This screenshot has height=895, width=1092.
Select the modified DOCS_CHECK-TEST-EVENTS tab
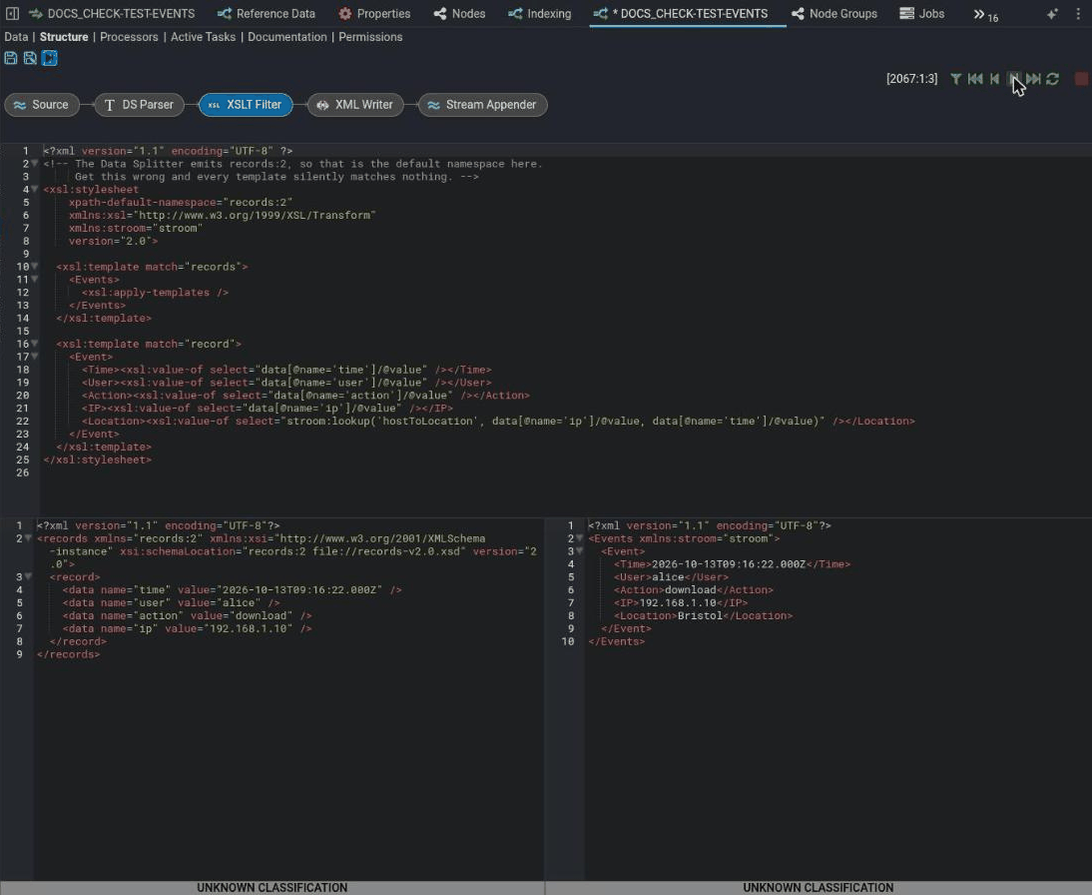point(688,13)
